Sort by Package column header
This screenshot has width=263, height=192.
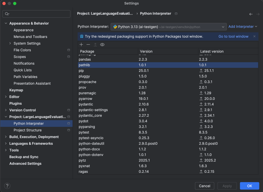point(108,51)
